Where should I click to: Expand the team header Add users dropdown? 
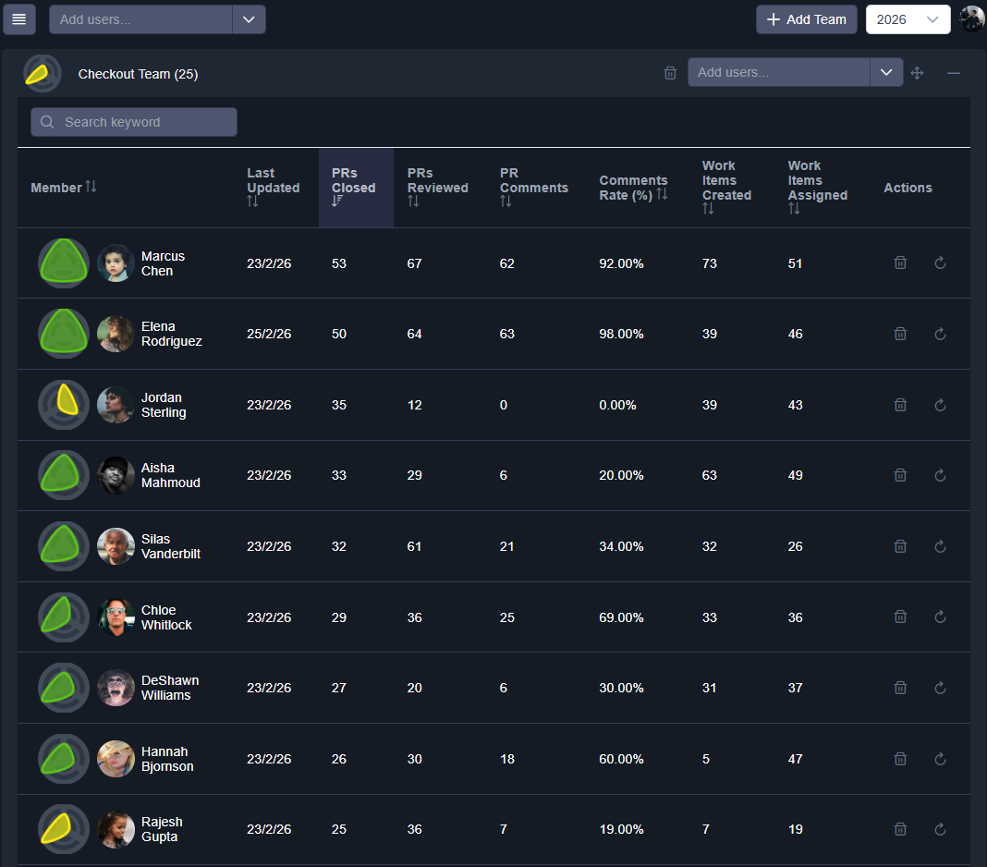pyautogui.click(x=886, y=72)
